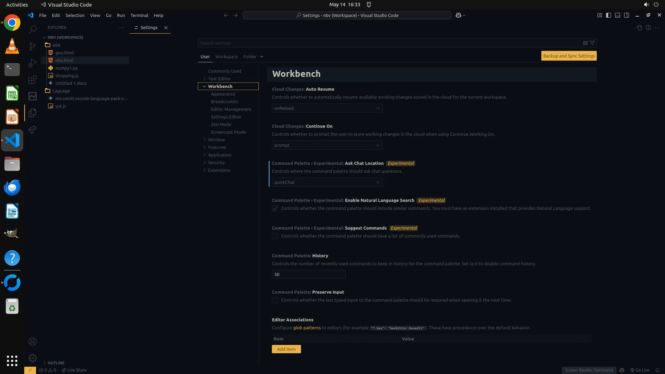The width and height of the screenshot is (665, 374).
Task: Enable Preserve Input checkbox
Action: click(x=275, y=300)
